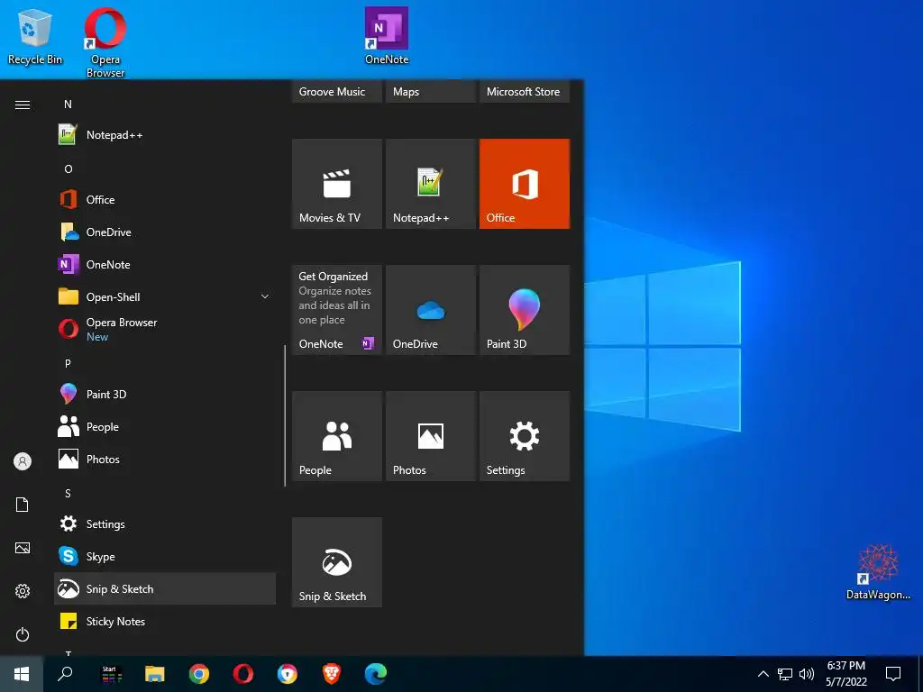Open the Settings tile

point(525,436)
